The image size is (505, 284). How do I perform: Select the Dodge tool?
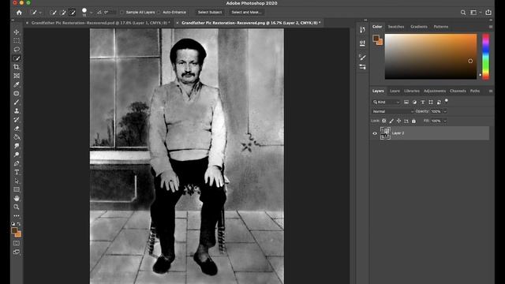17,155
